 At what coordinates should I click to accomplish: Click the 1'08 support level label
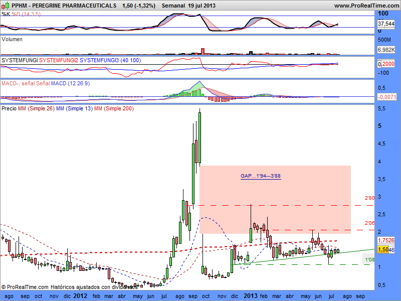tap(369, 260)
